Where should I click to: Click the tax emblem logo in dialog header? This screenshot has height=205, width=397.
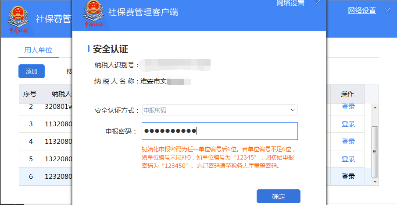click(94, 14)
